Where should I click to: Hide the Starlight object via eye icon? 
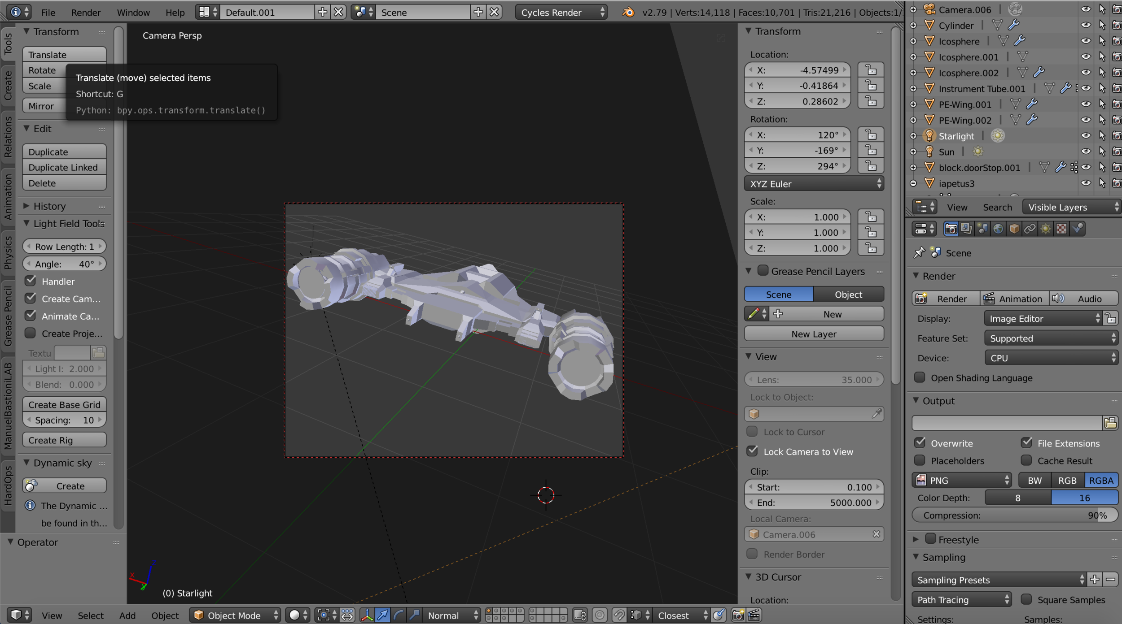pyautogui.click(x=1085, y=135)
